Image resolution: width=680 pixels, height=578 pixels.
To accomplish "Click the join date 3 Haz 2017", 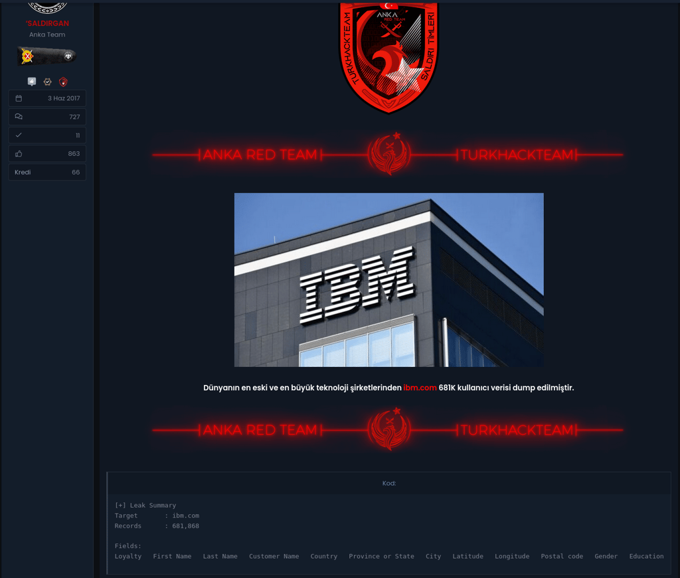I will coord(64,98).
